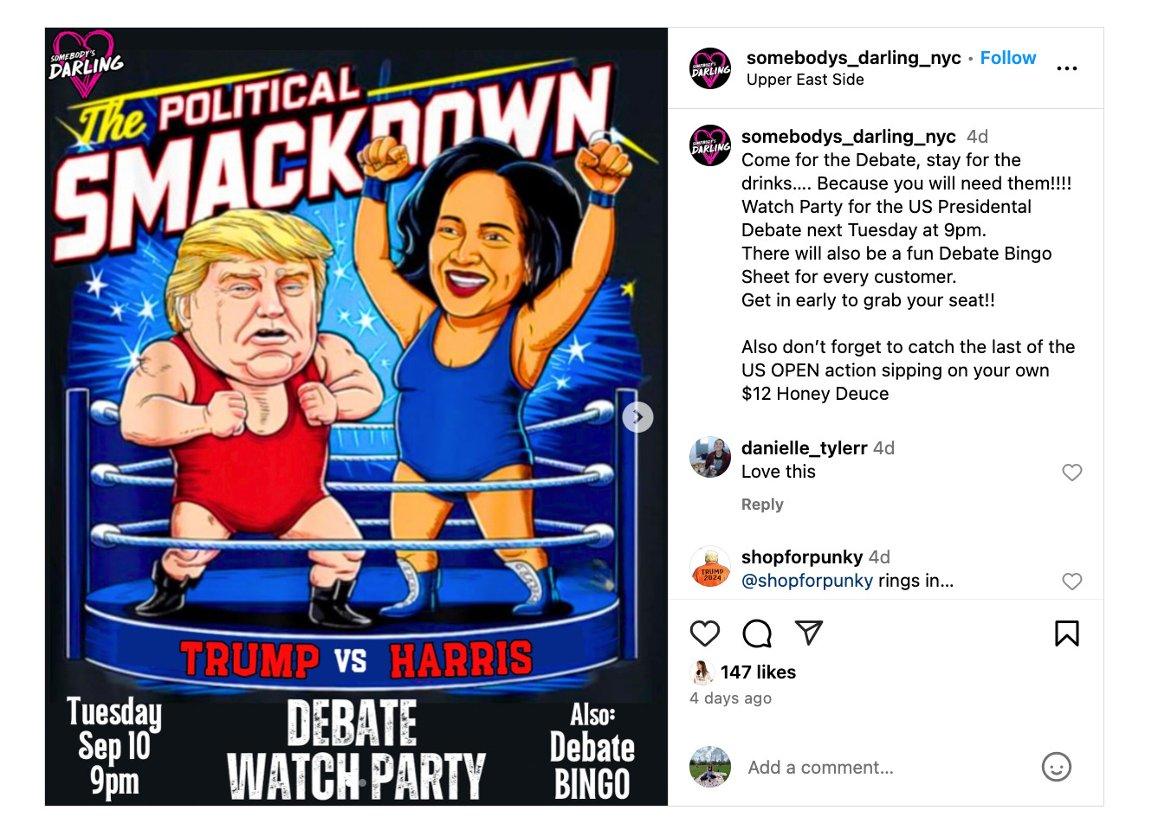Advance to the next carousel image
The width and height of the screenshot is (1171, 836).
click(637, 417)
